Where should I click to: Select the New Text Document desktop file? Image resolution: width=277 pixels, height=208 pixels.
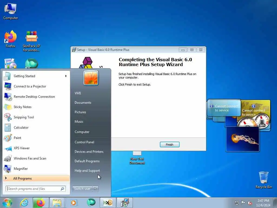click(137, 158)
